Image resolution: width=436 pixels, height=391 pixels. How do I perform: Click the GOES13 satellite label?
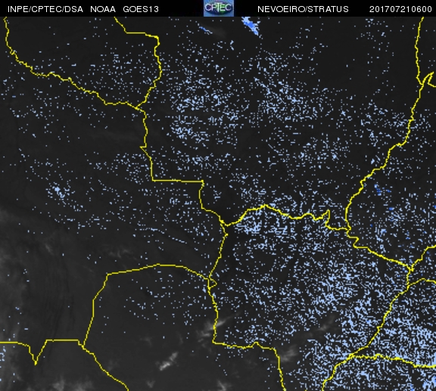141,9
